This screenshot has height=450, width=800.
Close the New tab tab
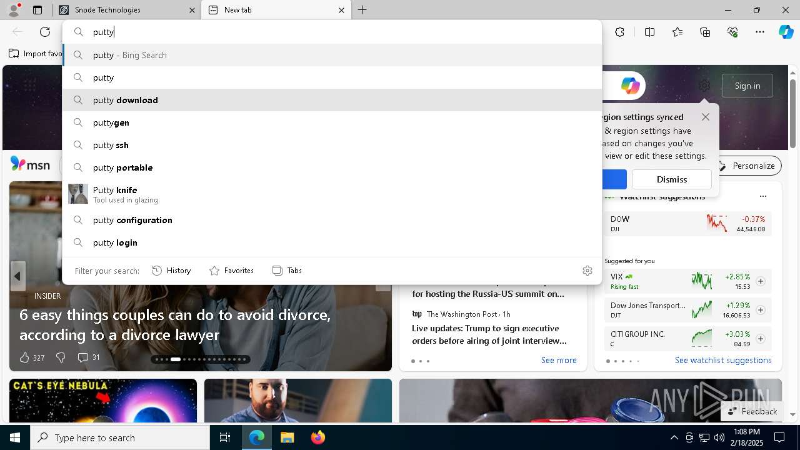341,10
